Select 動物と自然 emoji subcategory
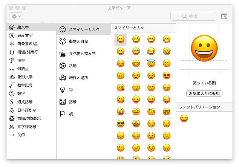239x167 pixels. 78,41
